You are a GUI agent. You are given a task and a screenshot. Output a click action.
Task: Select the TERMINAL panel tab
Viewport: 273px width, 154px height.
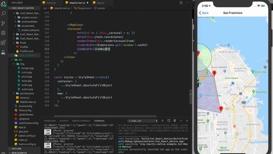click(x=99, y=121)
